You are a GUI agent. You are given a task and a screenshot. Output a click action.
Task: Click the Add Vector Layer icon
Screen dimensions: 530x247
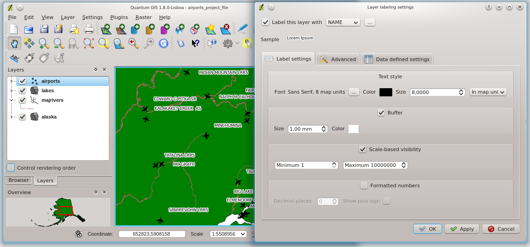coord(106,29)
